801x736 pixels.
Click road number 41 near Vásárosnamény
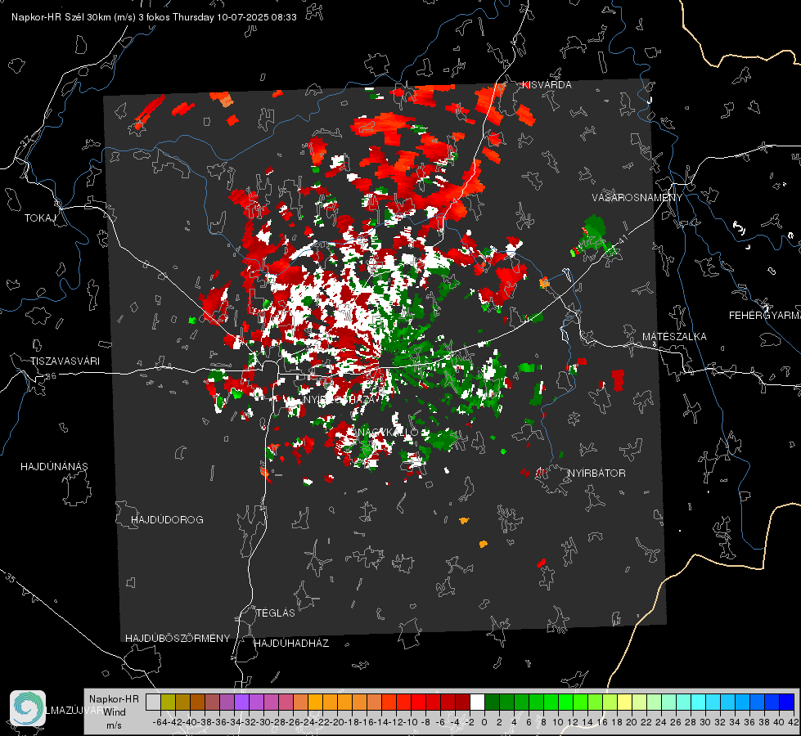click(622, 240)
